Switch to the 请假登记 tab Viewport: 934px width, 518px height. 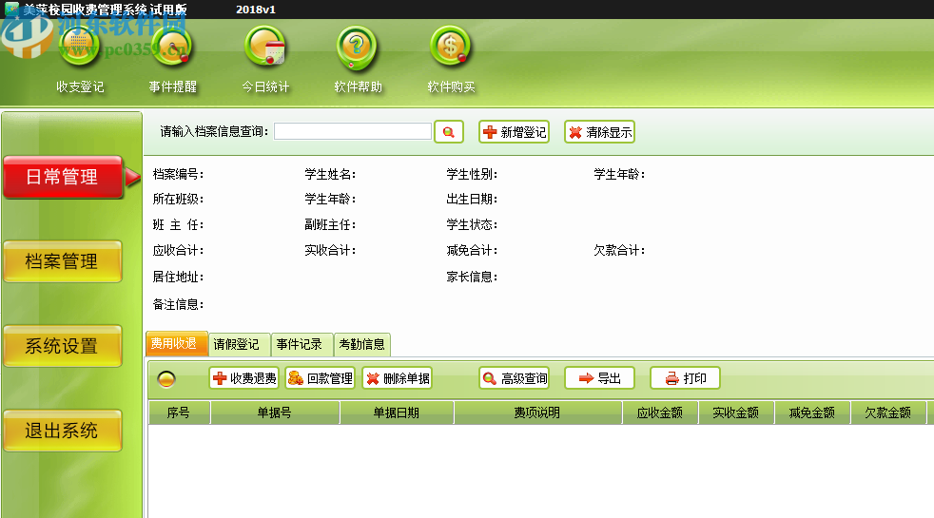click(239, 344)
